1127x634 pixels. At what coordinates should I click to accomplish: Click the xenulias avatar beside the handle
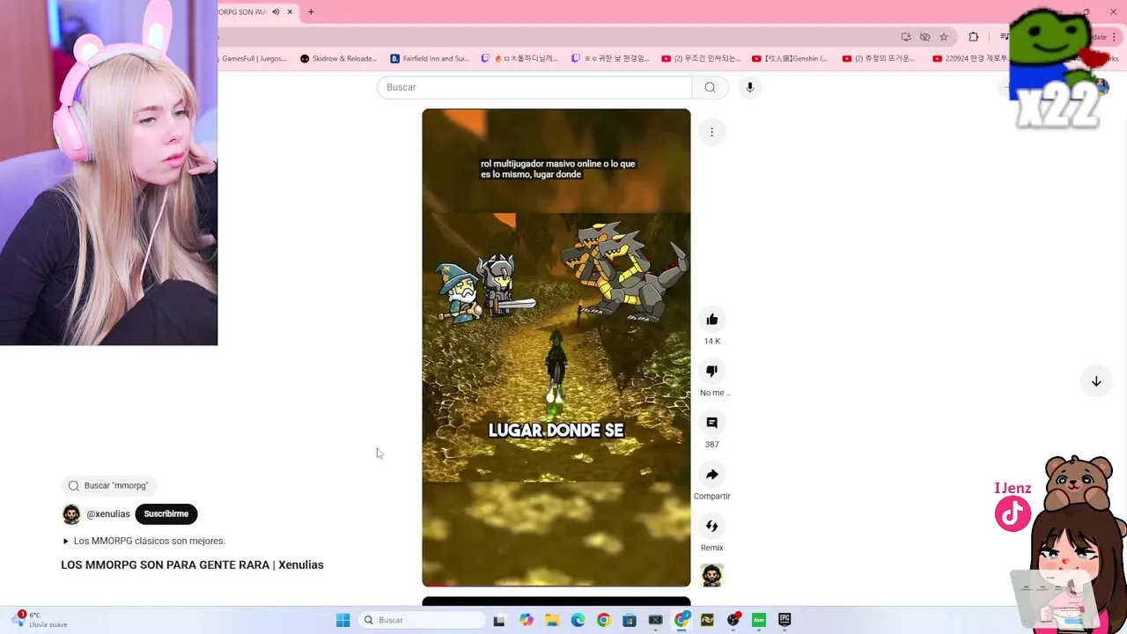point(71,514)
